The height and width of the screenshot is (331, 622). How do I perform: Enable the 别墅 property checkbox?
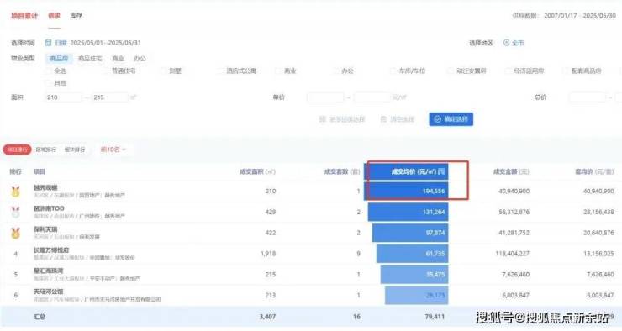point(163,71)
